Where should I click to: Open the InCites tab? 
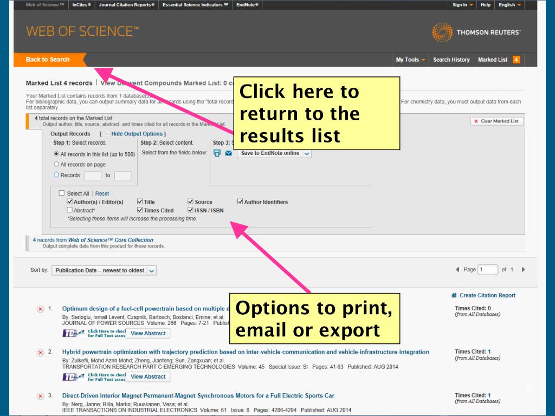click(x=81, y=5)
